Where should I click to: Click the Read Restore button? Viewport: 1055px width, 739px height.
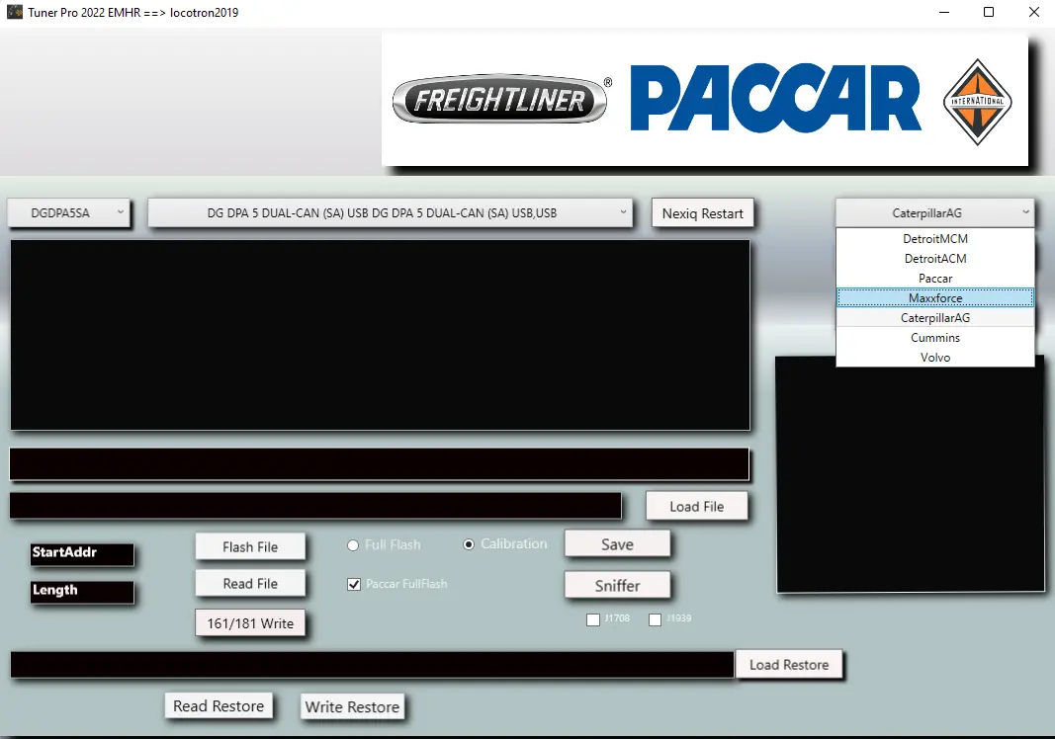pos(219,706)
